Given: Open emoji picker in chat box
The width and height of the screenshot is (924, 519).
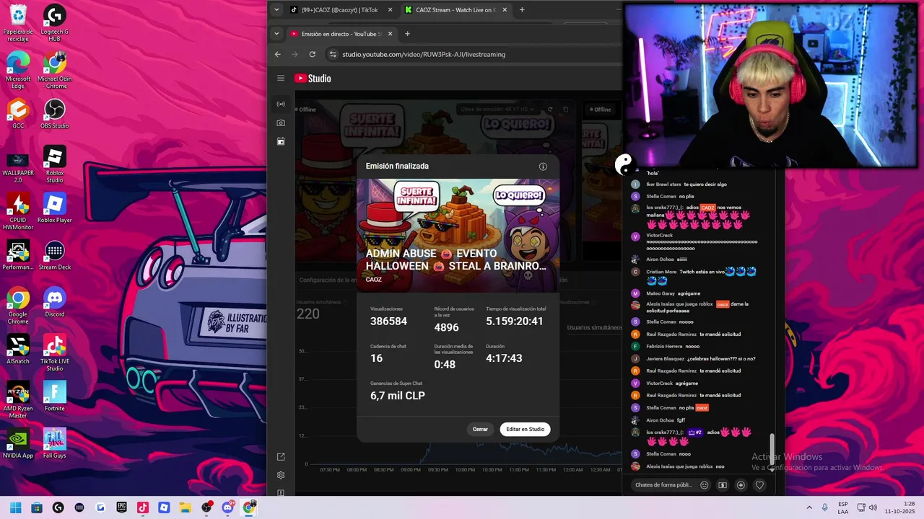Looking at the screenshot, I should [x=705, y=485].
